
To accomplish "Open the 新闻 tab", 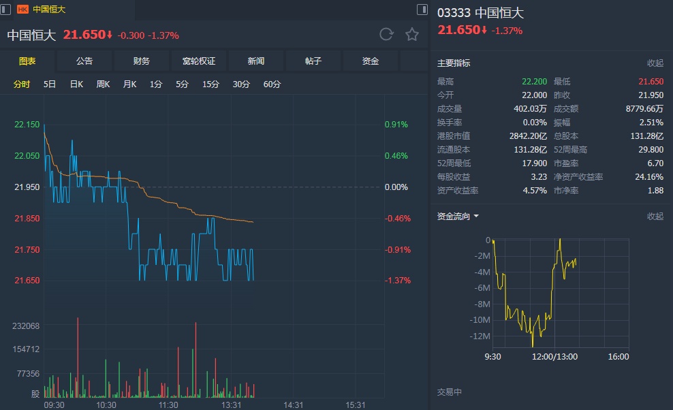I will click(256, 61).
